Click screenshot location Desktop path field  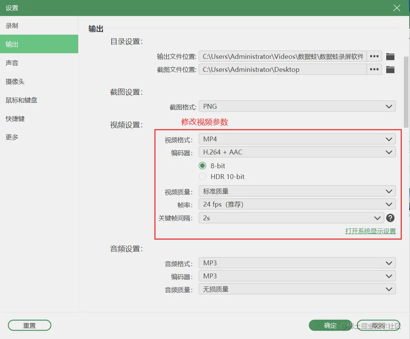283,69
